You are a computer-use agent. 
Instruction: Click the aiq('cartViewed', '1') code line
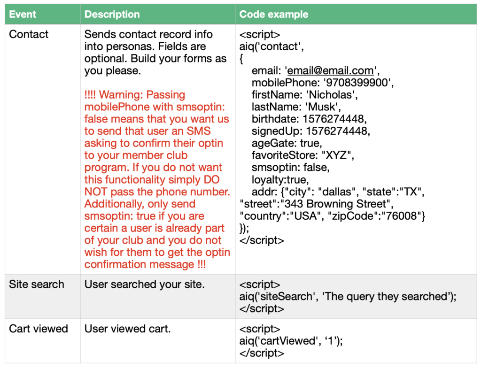click(291, 341)
